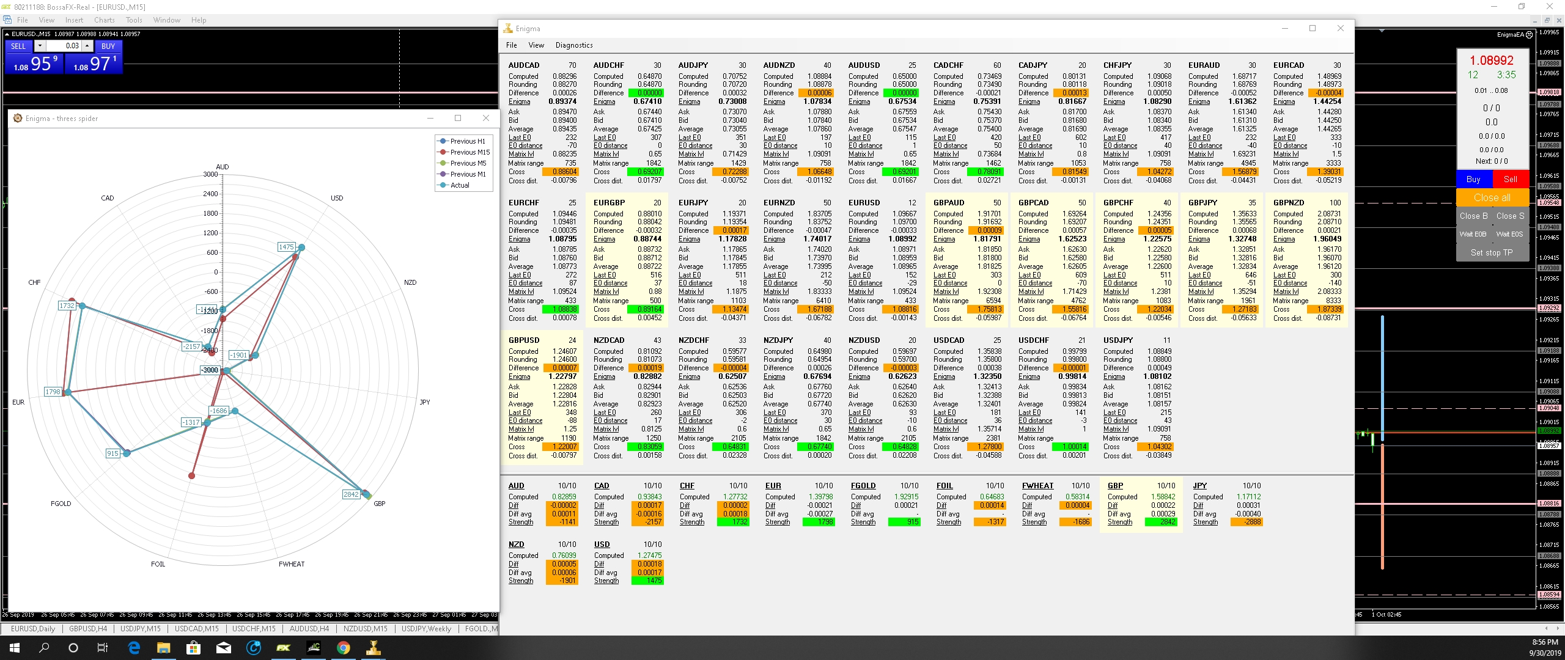The image size is (1565, 660).
Task: Collapse one-click trading panel triangle
Action: 6,34
